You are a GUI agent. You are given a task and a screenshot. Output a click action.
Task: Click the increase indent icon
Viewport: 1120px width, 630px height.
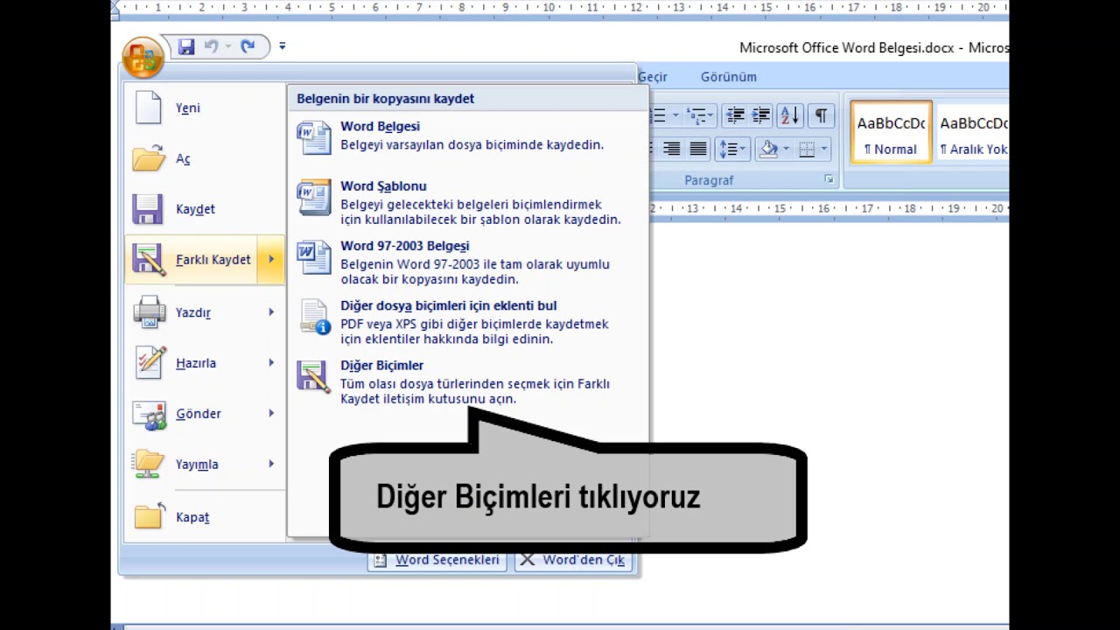click(761, 115)
